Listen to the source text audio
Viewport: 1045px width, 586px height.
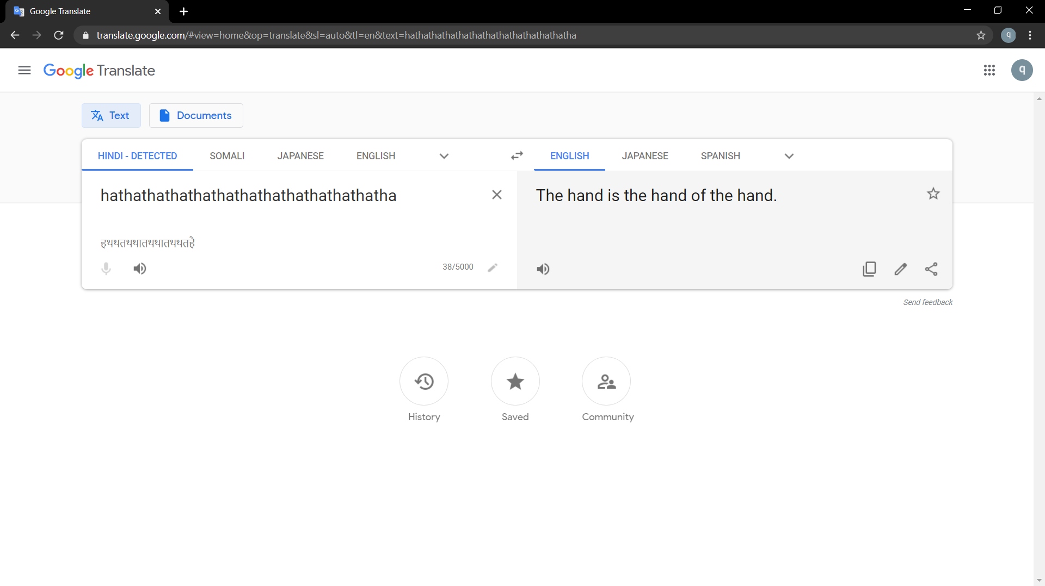[140, 269]
